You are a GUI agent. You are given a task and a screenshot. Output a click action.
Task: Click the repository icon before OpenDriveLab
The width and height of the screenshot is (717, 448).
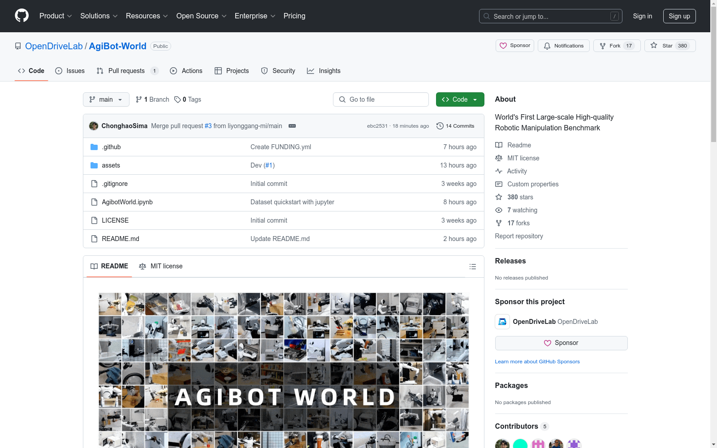pos(18,46)
